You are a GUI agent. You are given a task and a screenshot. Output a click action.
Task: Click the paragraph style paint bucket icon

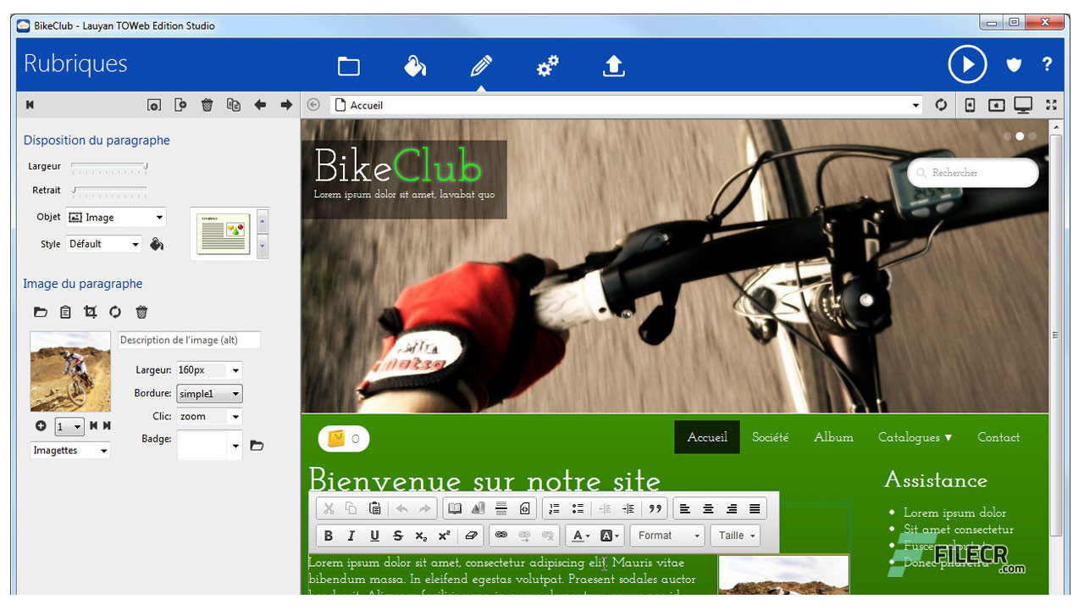[157, 245]
